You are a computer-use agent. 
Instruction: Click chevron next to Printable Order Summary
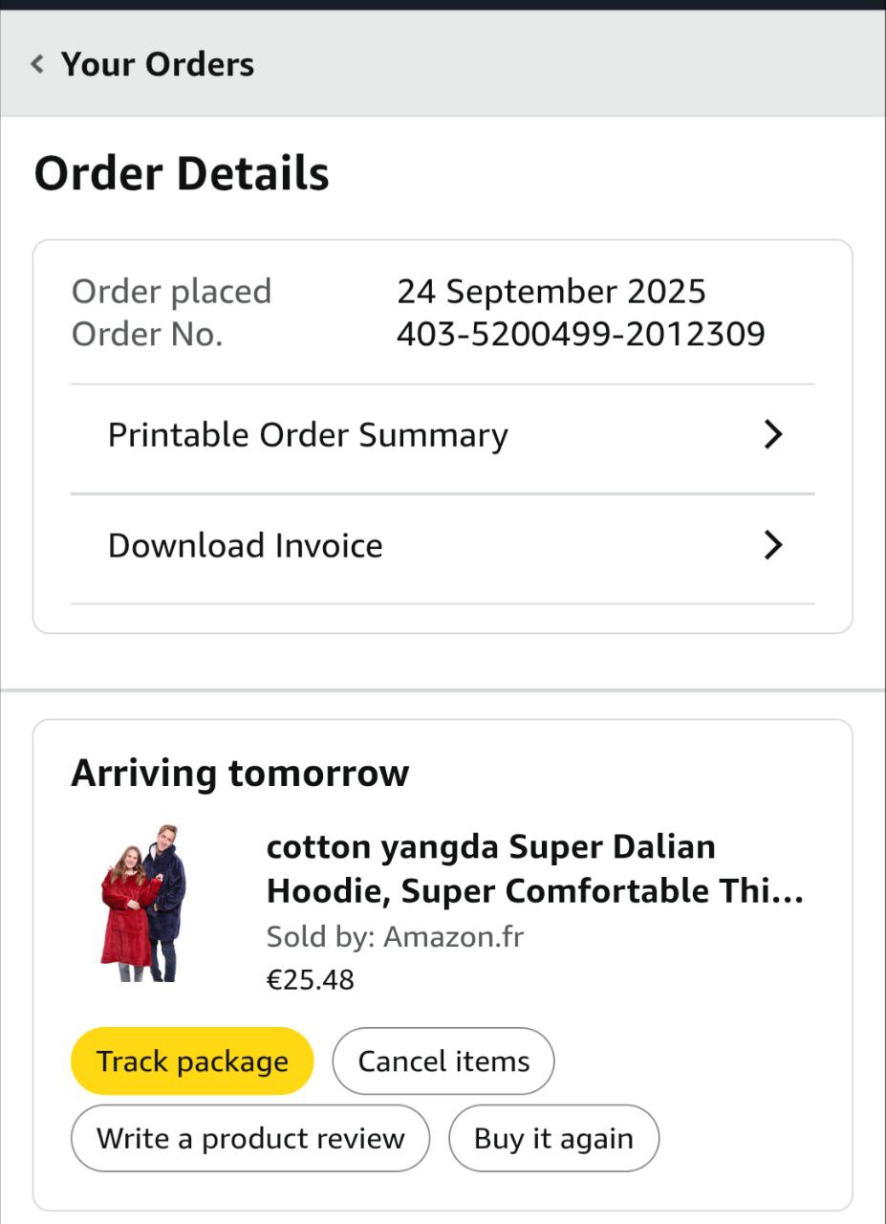(x=773, y=435)
